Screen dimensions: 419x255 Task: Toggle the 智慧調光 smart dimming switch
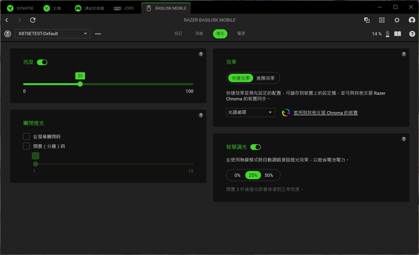point(256,147)
